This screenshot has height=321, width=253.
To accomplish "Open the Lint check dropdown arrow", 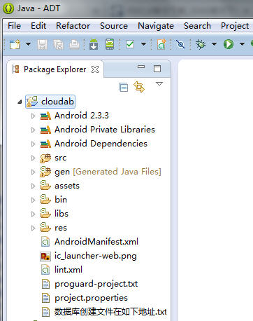I will pos(143,44).
